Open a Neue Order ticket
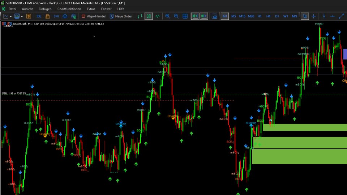 pyautogui.click(x=121, y=16)
